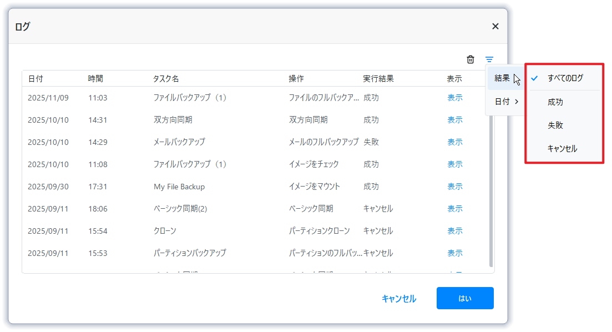Open the 結果 filter submenu
The height and width of the screenshot is (332, 612).
504,78
